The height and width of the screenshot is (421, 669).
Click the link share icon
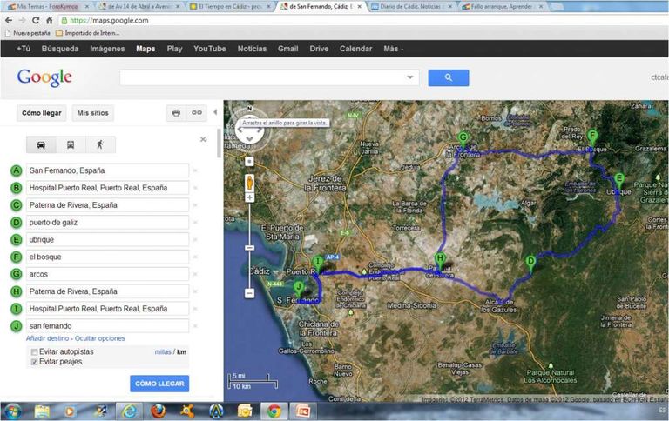coord(198,113)
